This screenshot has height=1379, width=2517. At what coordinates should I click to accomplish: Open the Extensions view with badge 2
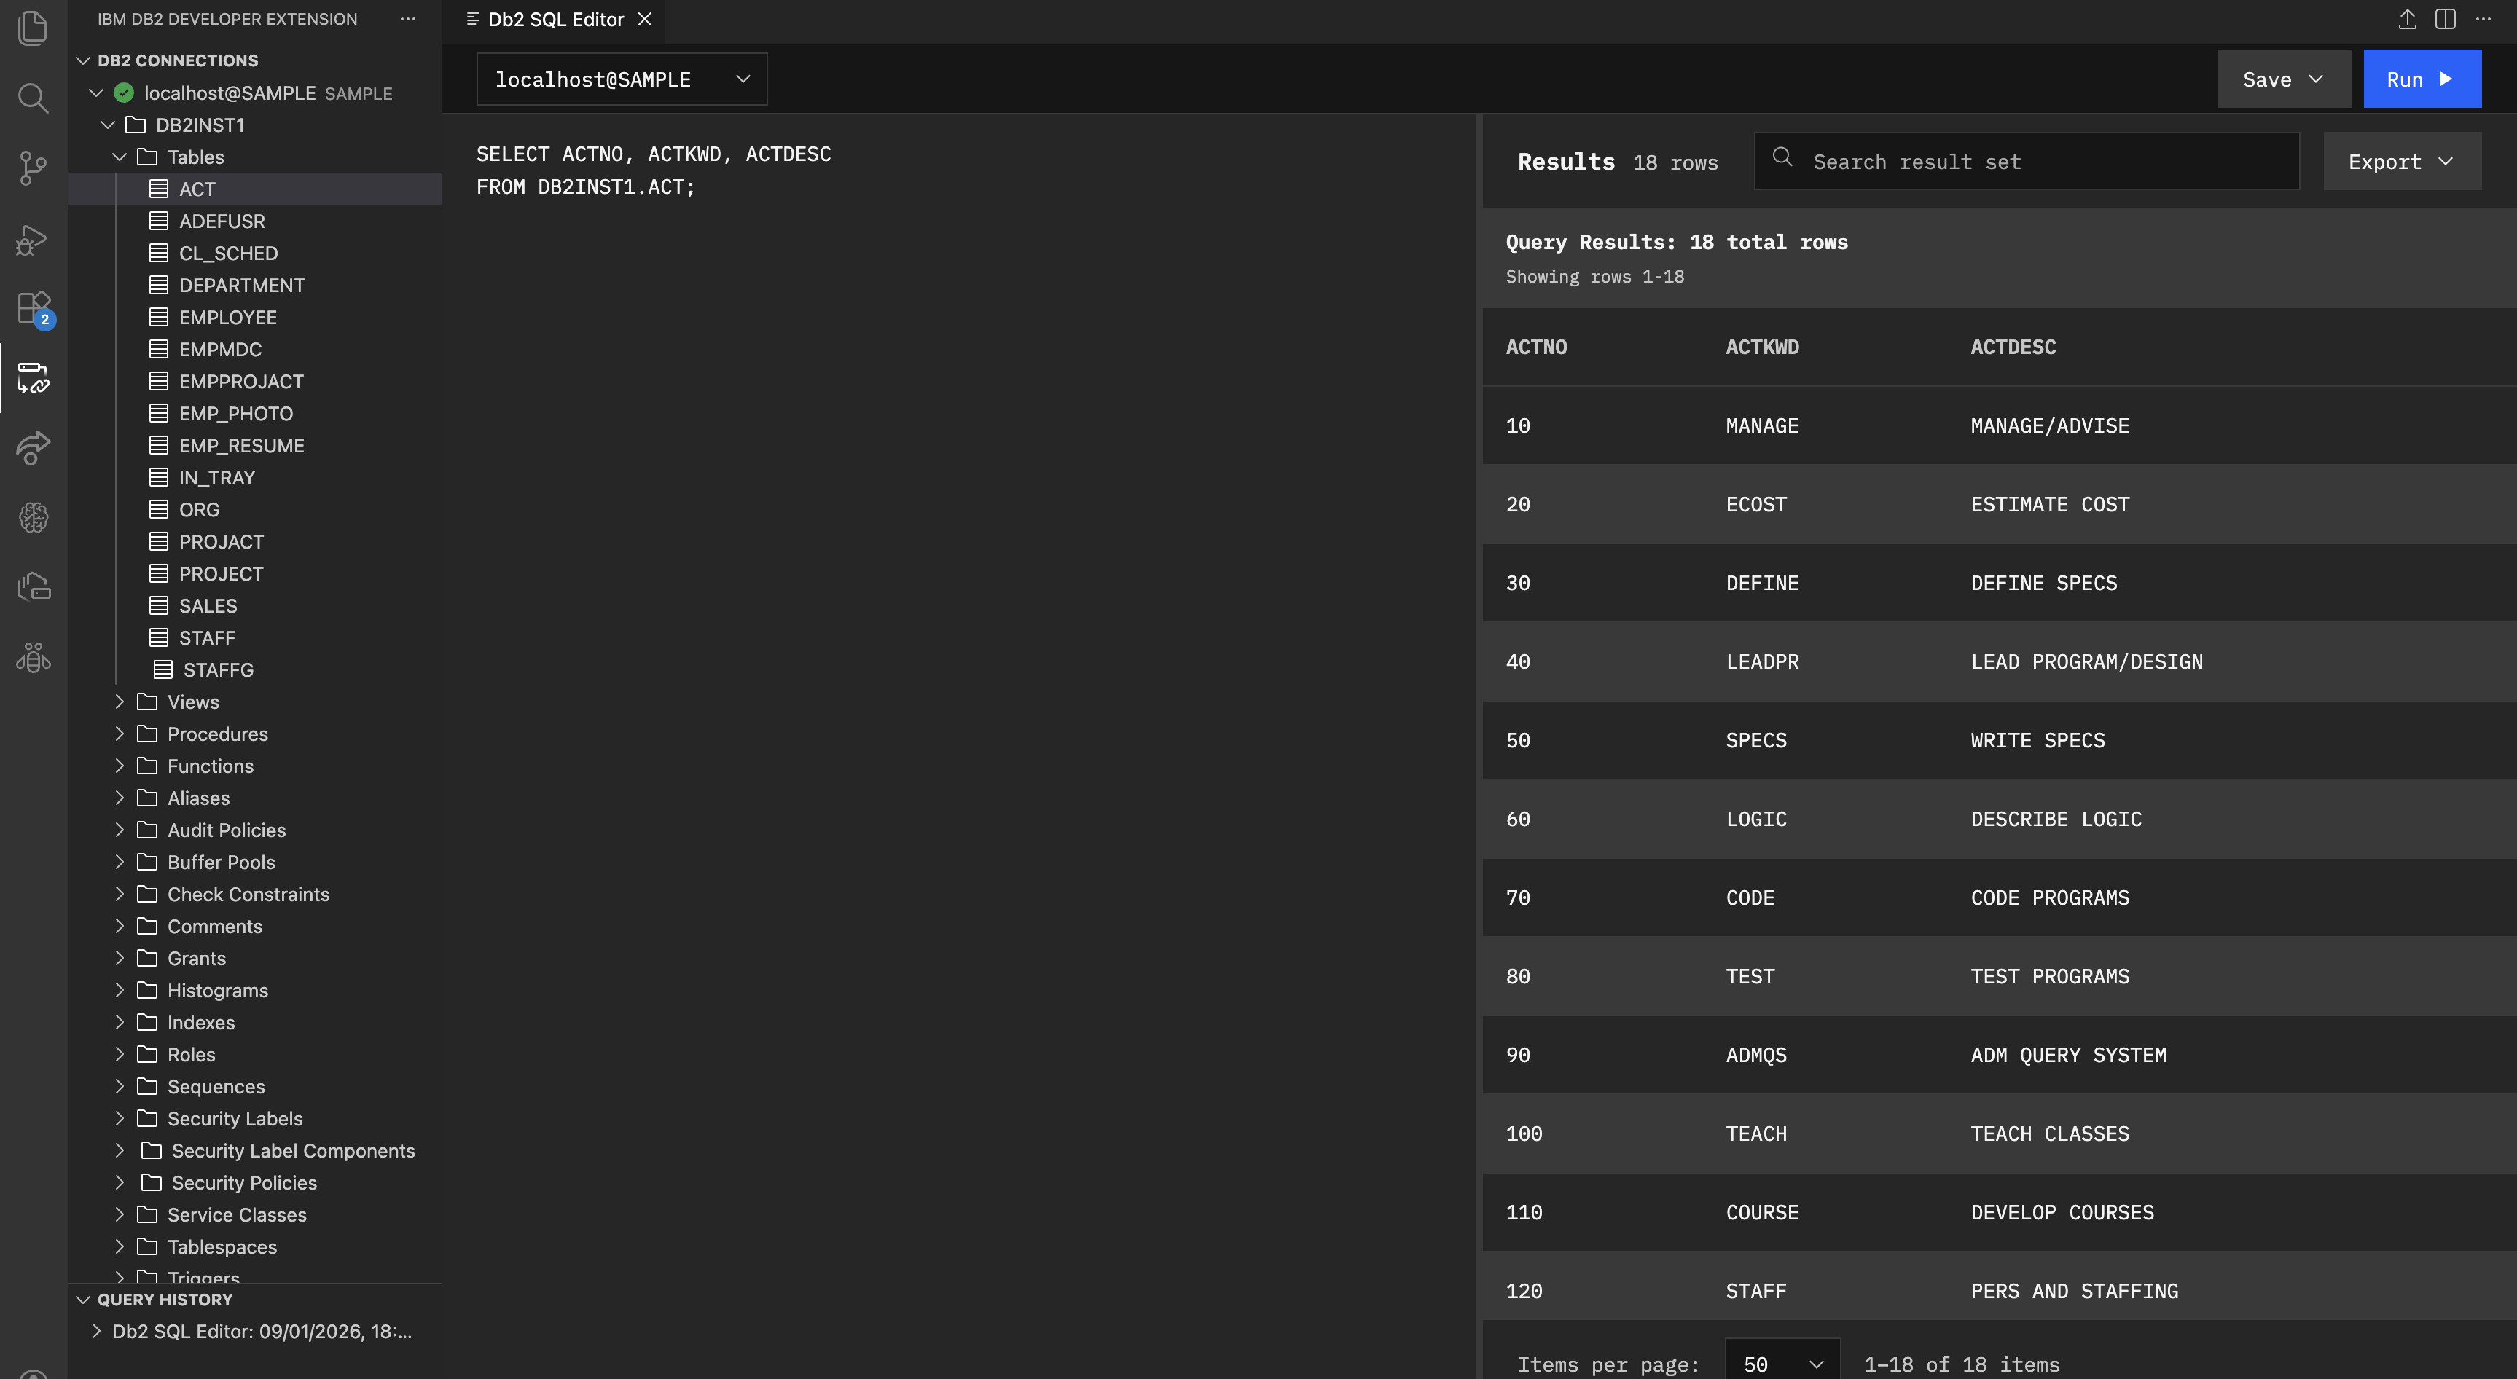coord(34,309)
